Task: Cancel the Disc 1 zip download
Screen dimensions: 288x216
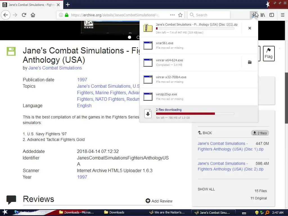Action: (x=250, y=28)
